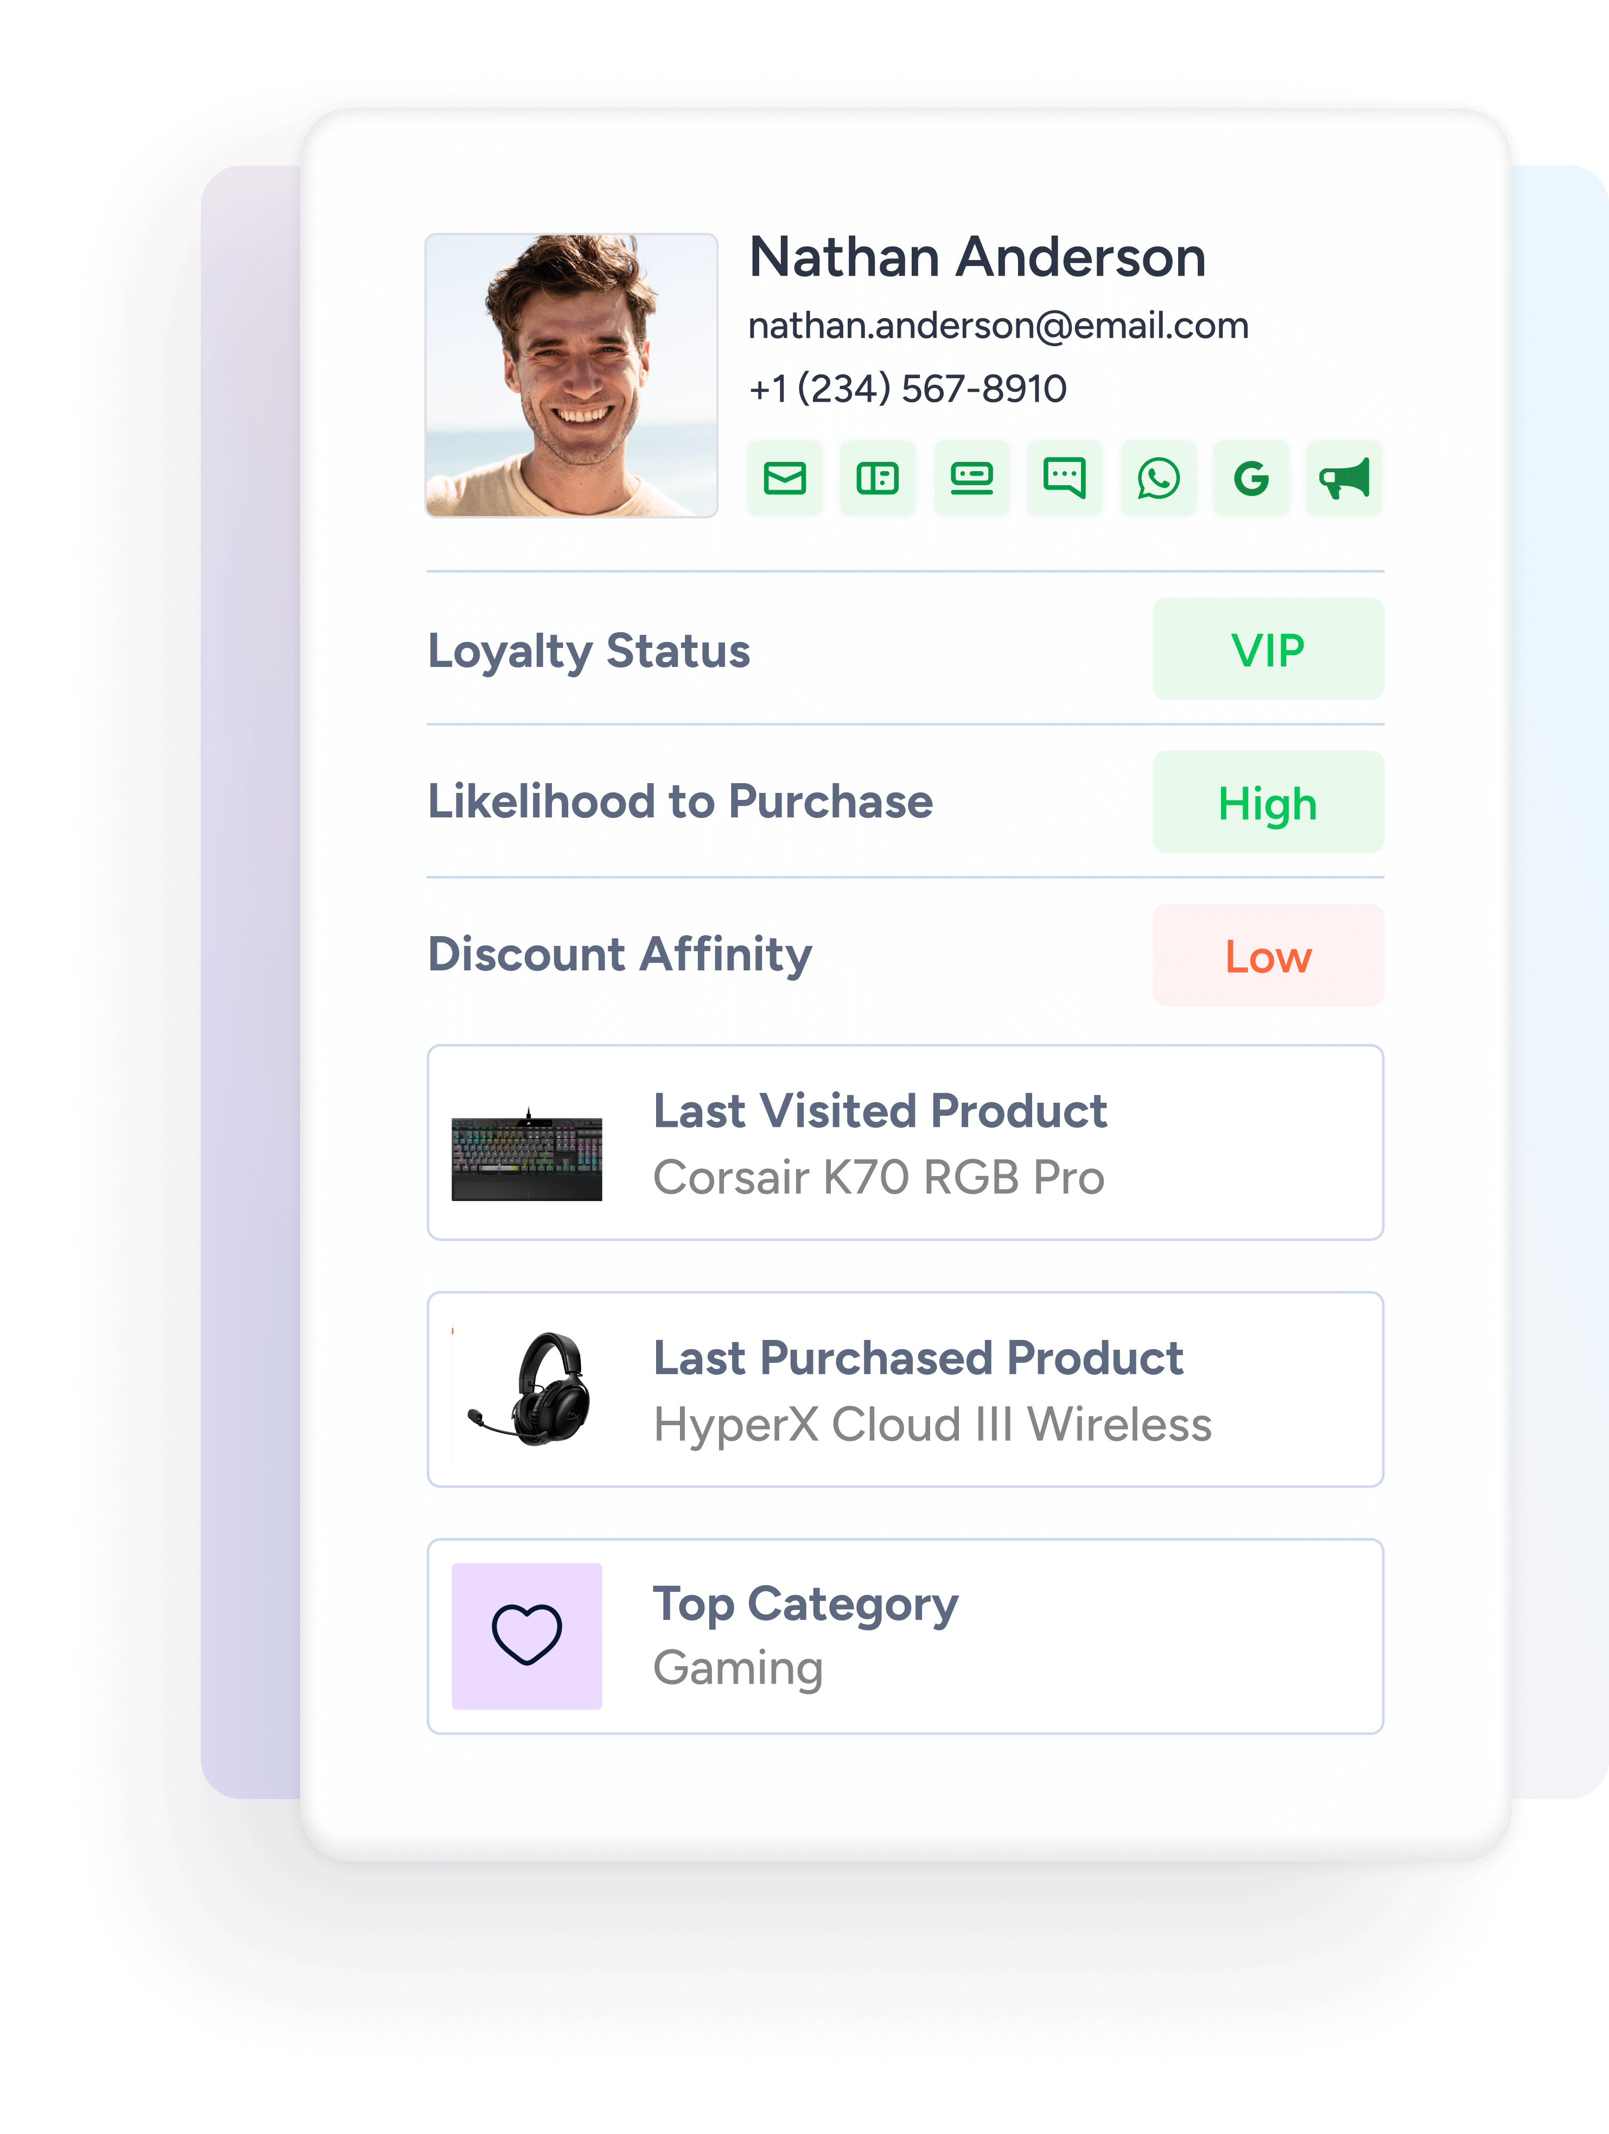Viewport: 1609px width, 2134px height.
Task: Click the in-app message banner icon
Action: point(971,479)
